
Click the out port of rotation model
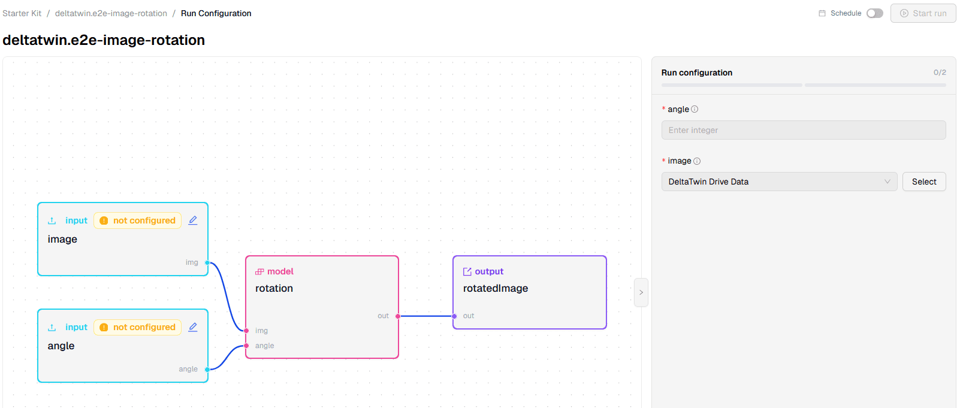[398, 316]
